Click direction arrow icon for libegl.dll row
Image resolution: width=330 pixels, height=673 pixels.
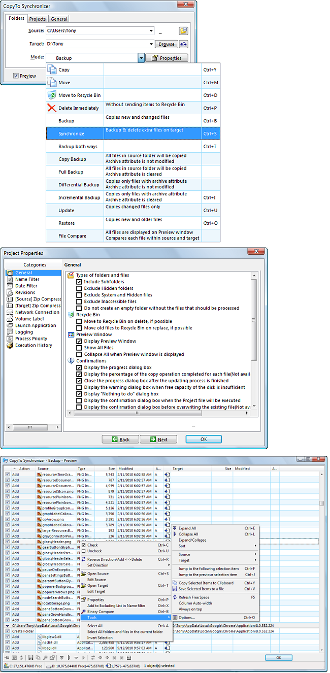click(x=167, y=649)
